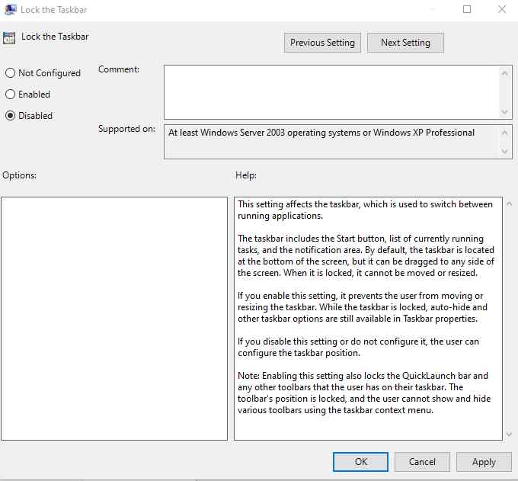Maximize the Lock the Taskbar window
Screen dimensions: 518x481
click(467, 9)
